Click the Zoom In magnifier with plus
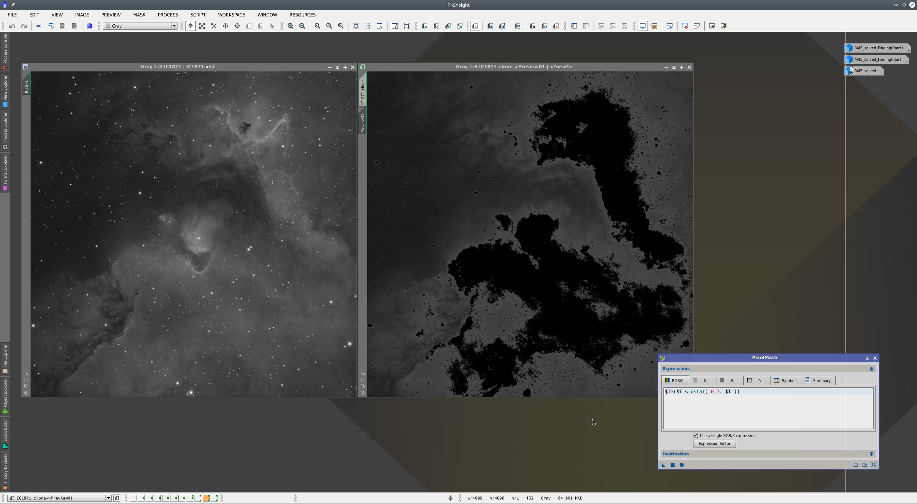Image resolution: width=917 pixels, height=504 pixels. 291,26
